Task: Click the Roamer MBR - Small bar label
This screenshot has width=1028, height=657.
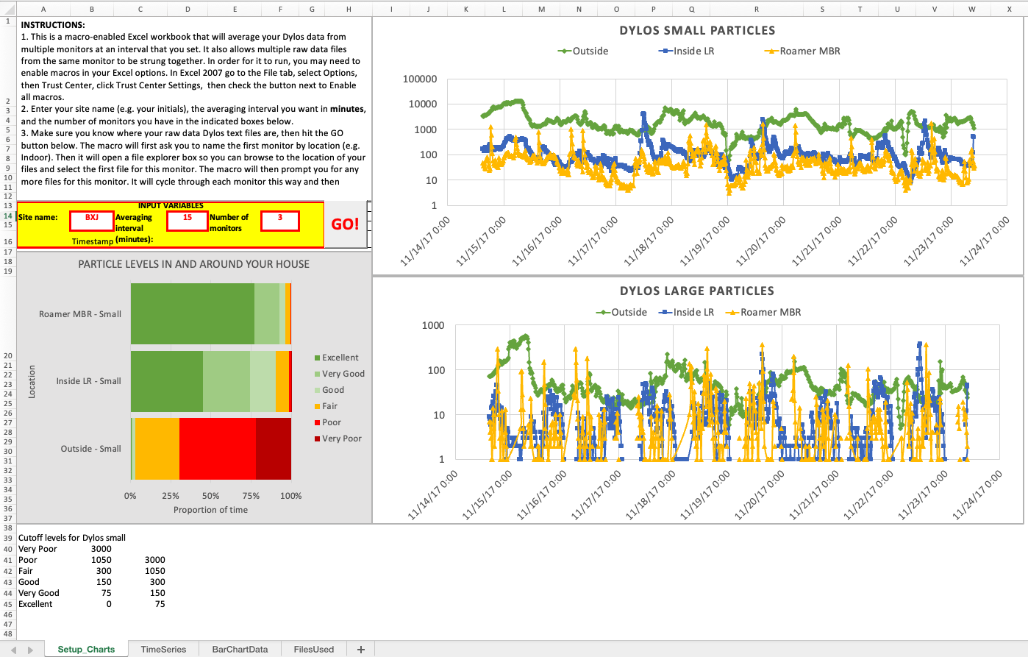Action: [80, 314]
